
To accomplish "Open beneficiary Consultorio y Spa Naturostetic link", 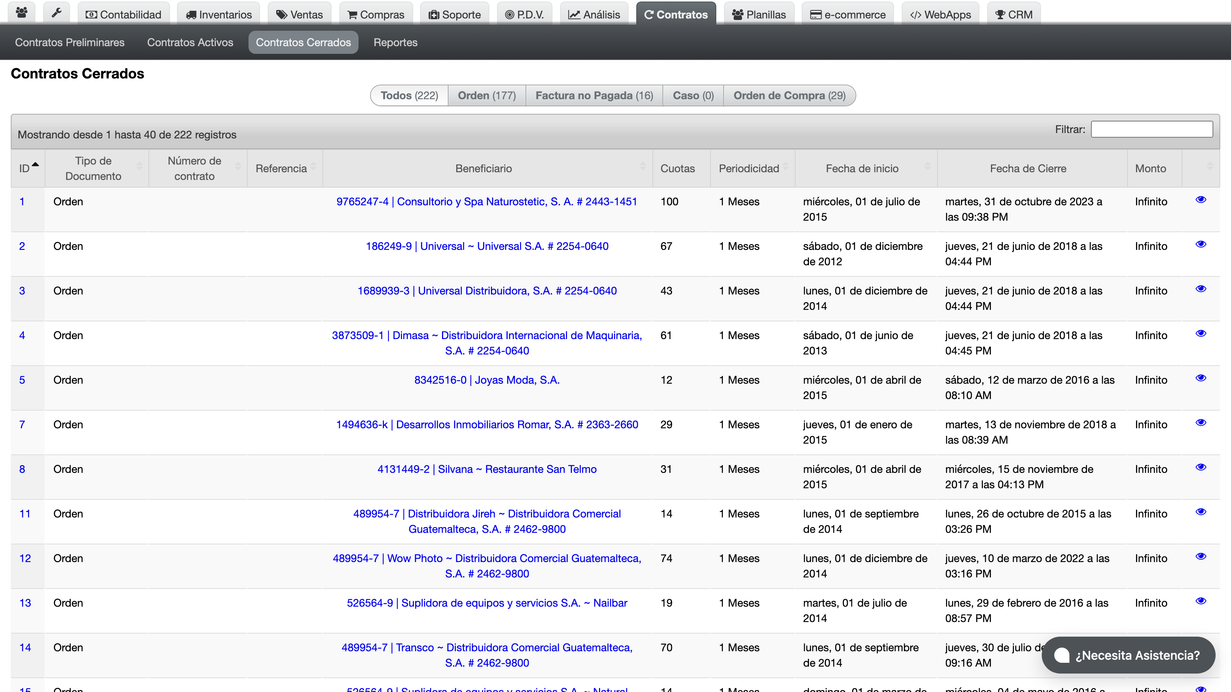I will tap(487, 201).
